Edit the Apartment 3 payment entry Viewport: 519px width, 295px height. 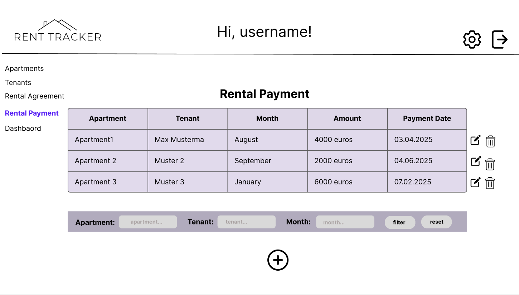pyautogui.click(x=475, y=183)
